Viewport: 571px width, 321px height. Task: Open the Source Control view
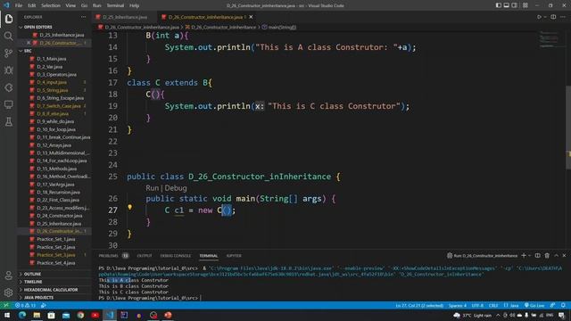pos(9,53)
